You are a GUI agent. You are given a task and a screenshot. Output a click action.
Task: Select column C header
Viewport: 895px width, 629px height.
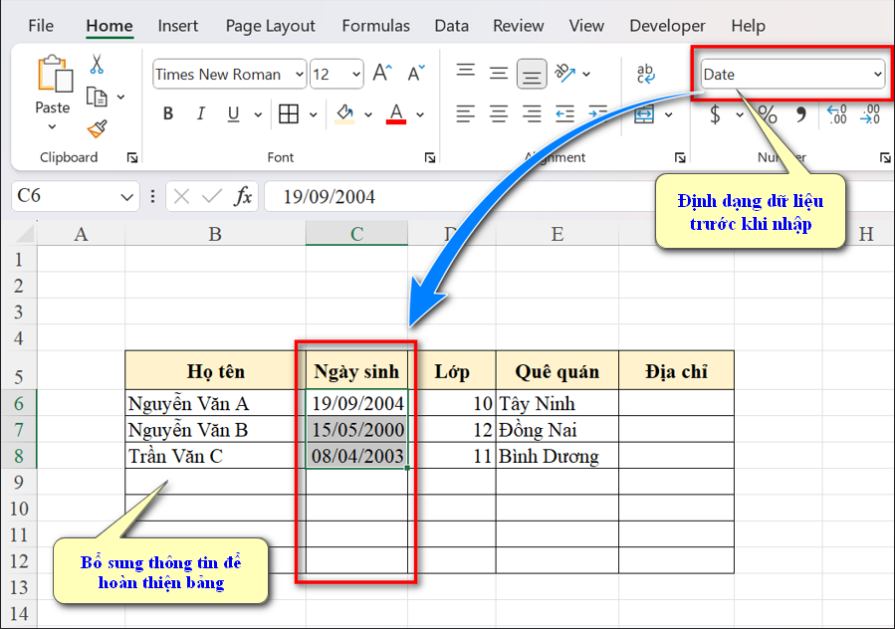(356, 234)
